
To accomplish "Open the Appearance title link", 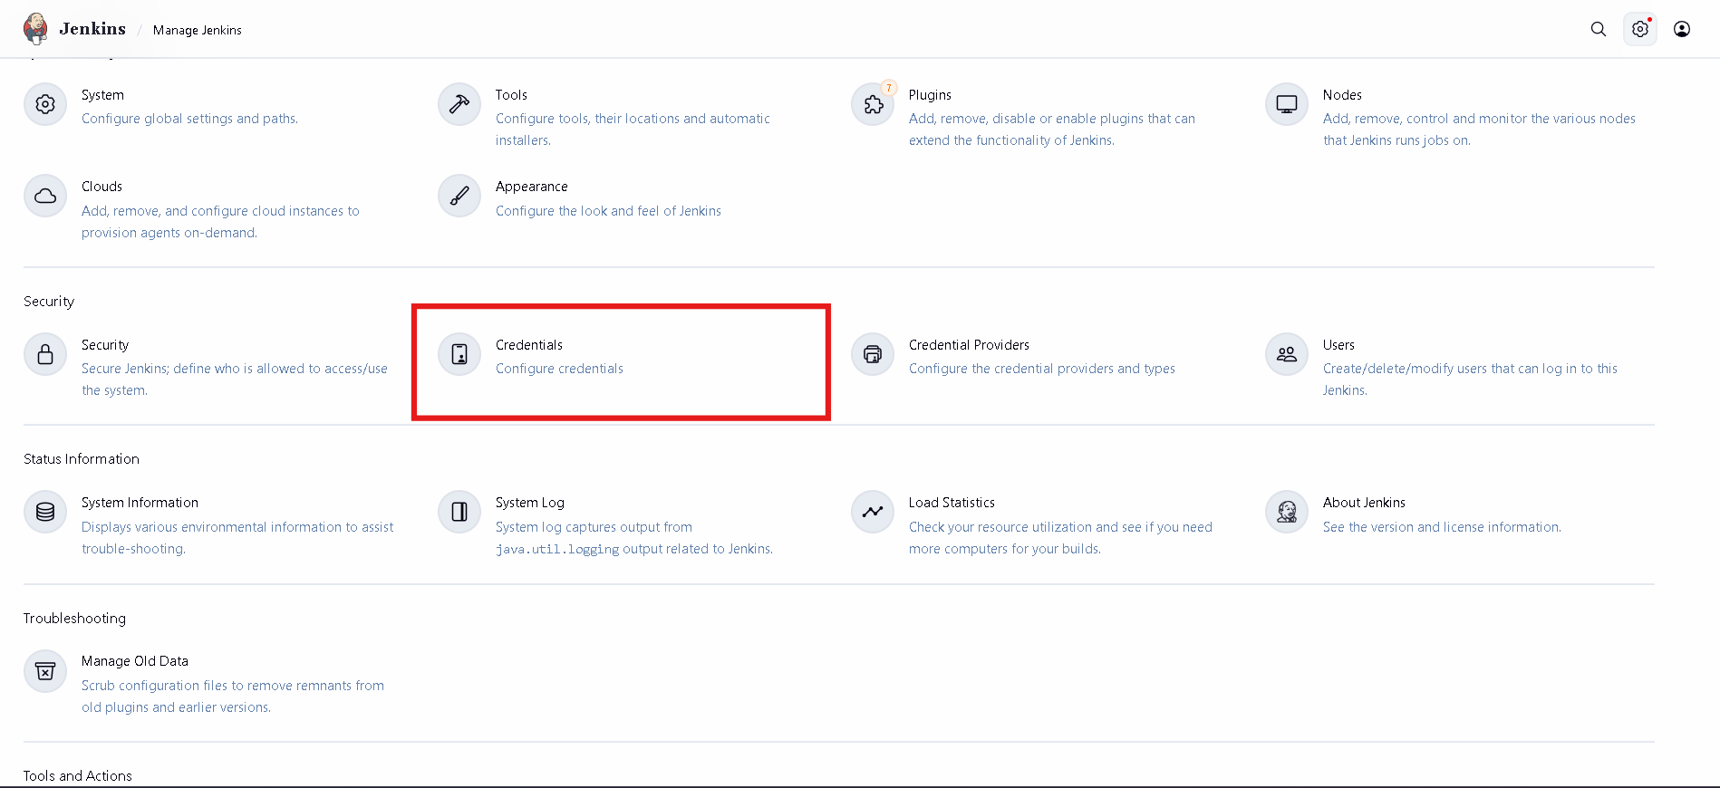I will (x=532, y=187).
